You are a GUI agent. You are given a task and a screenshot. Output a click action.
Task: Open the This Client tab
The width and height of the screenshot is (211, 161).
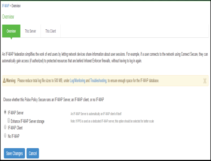[x=51, y=31]
